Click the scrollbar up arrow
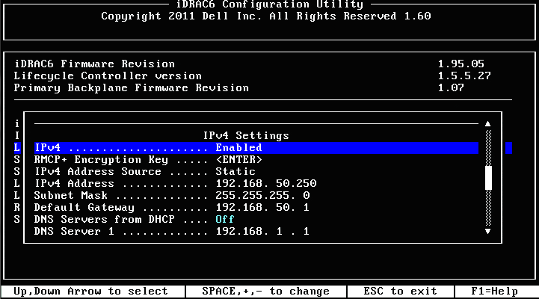The height and width of the screenshot is (299, 539). click(x=487, y=124)
